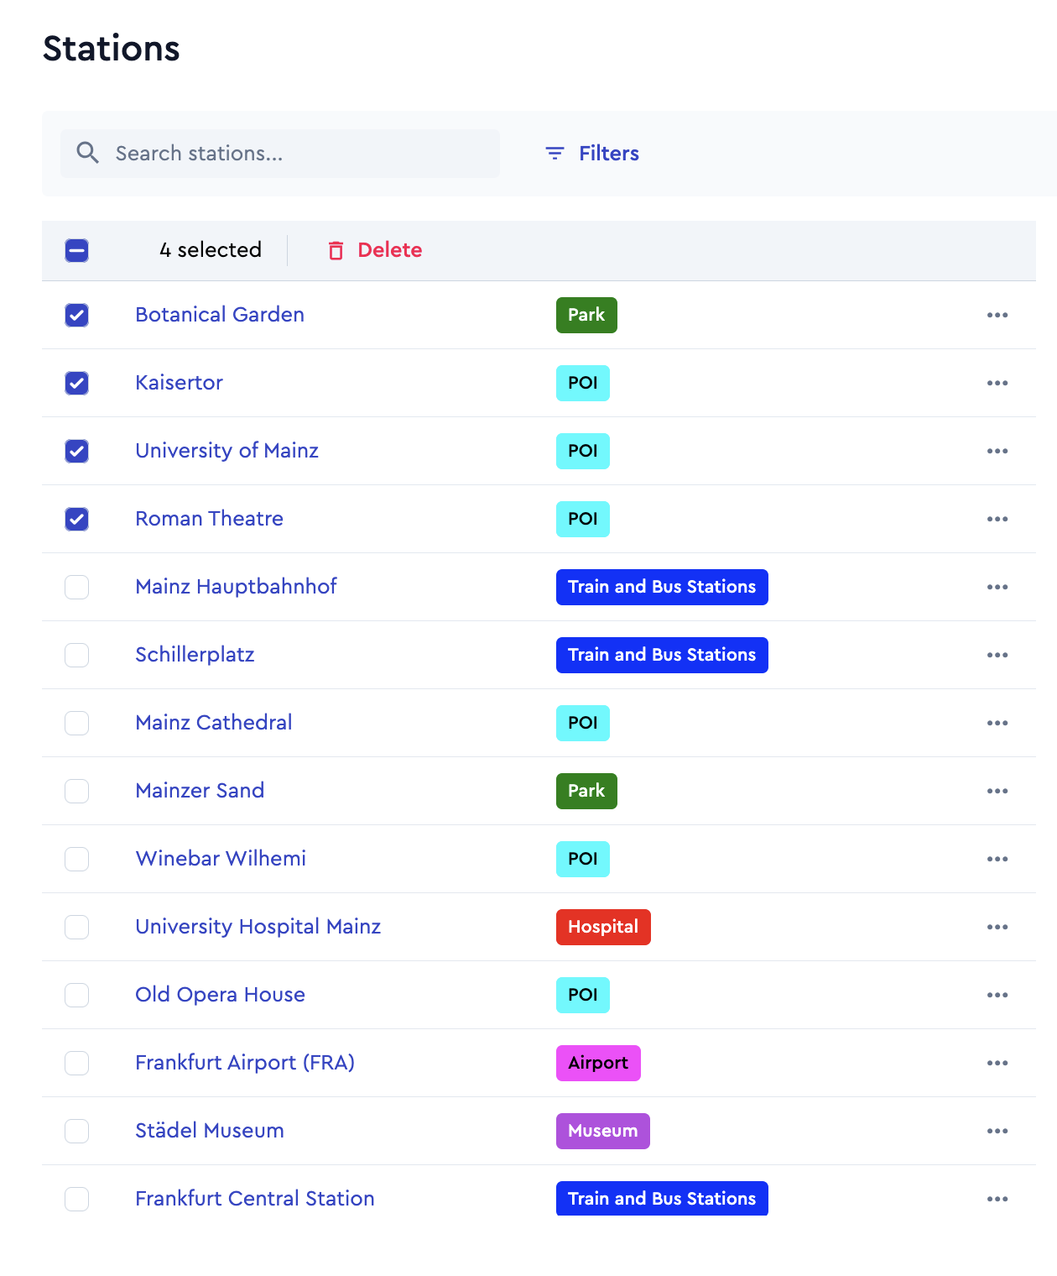Open more options for Schillerplatz

click(x=997, y=655)
